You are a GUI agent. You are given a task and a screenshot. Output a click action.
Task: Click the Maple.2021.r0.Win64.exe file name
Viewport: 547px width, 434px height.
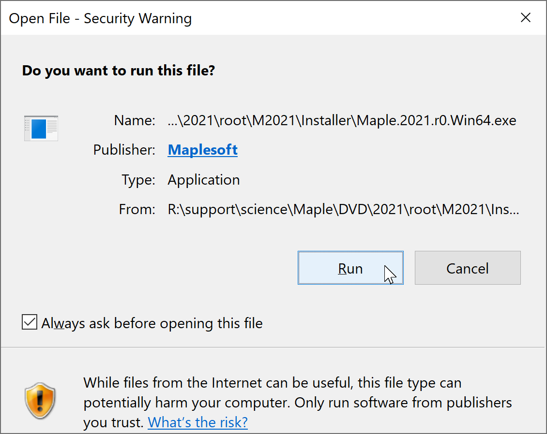coord(342,120)
